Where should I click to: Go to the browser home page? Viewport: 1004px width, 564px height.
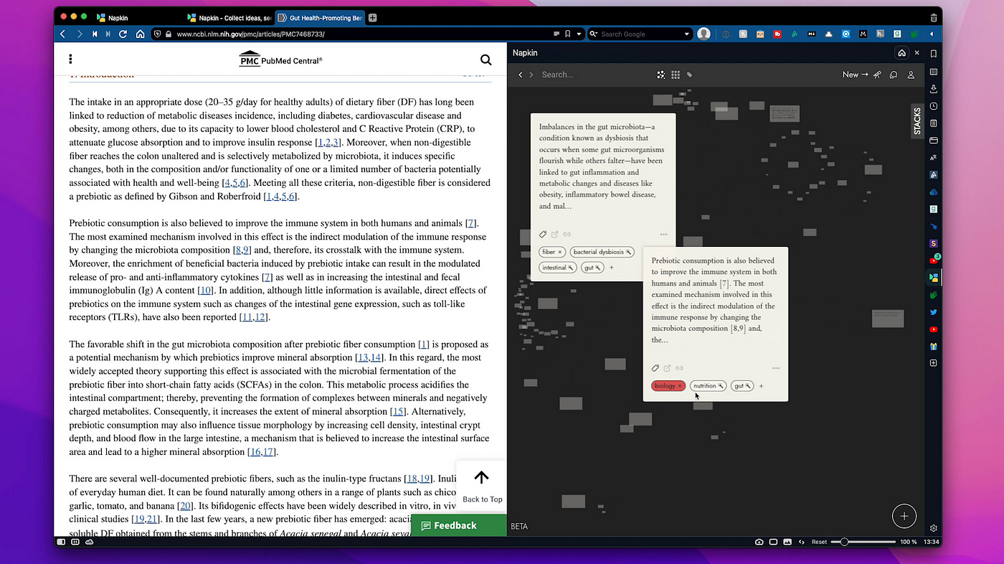(x=140, y=34)
